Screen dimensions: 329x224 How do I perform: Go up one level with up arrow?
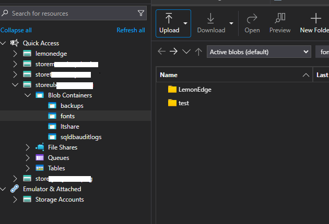coord(198,52)
